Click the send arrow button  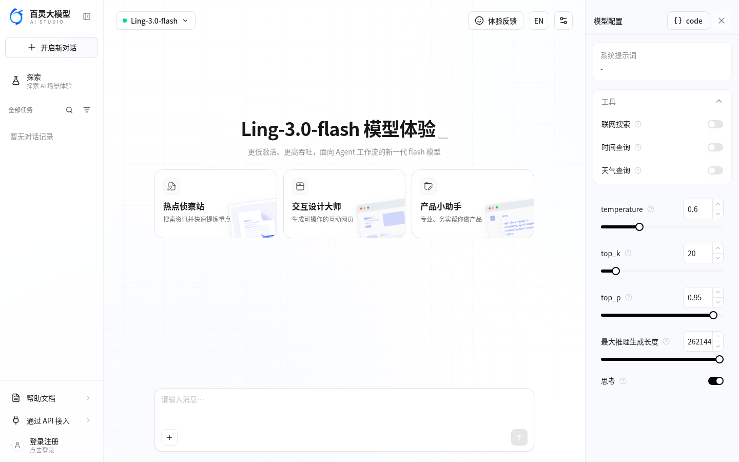tap(519, 437)
